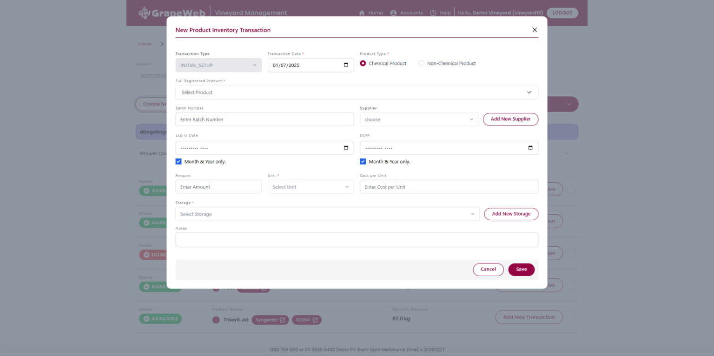
Task: Open the Select Unit dropdown
Action: click(x=311, y=187)
